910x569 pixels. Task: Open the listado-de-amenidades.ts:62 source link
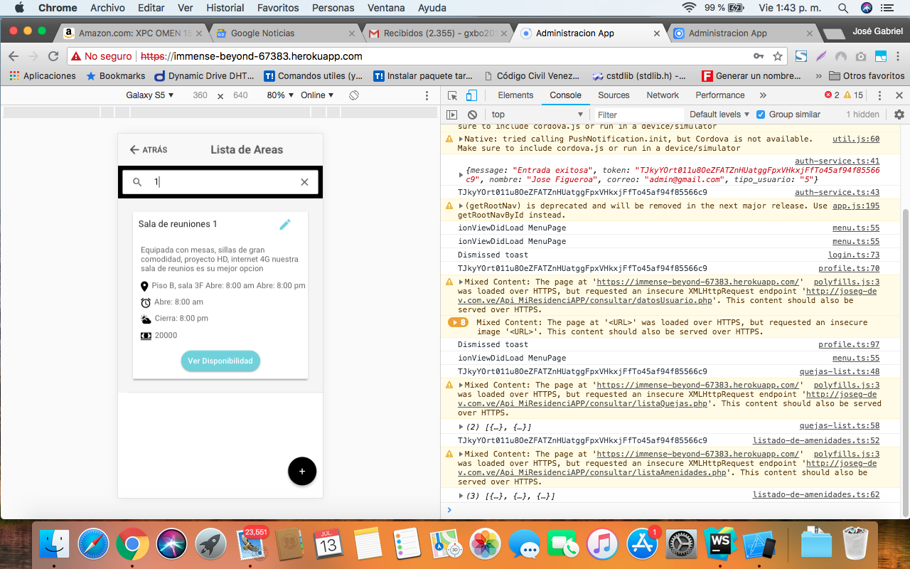click(815, 495)
